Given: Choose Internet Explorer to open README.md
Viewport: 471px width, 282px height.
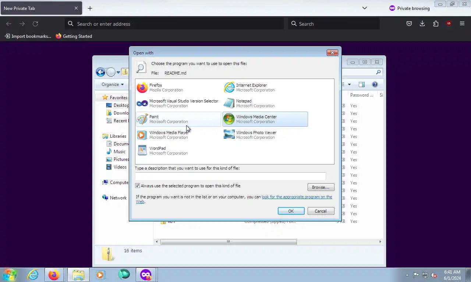Looking at the screenshot, I should 265,87.
